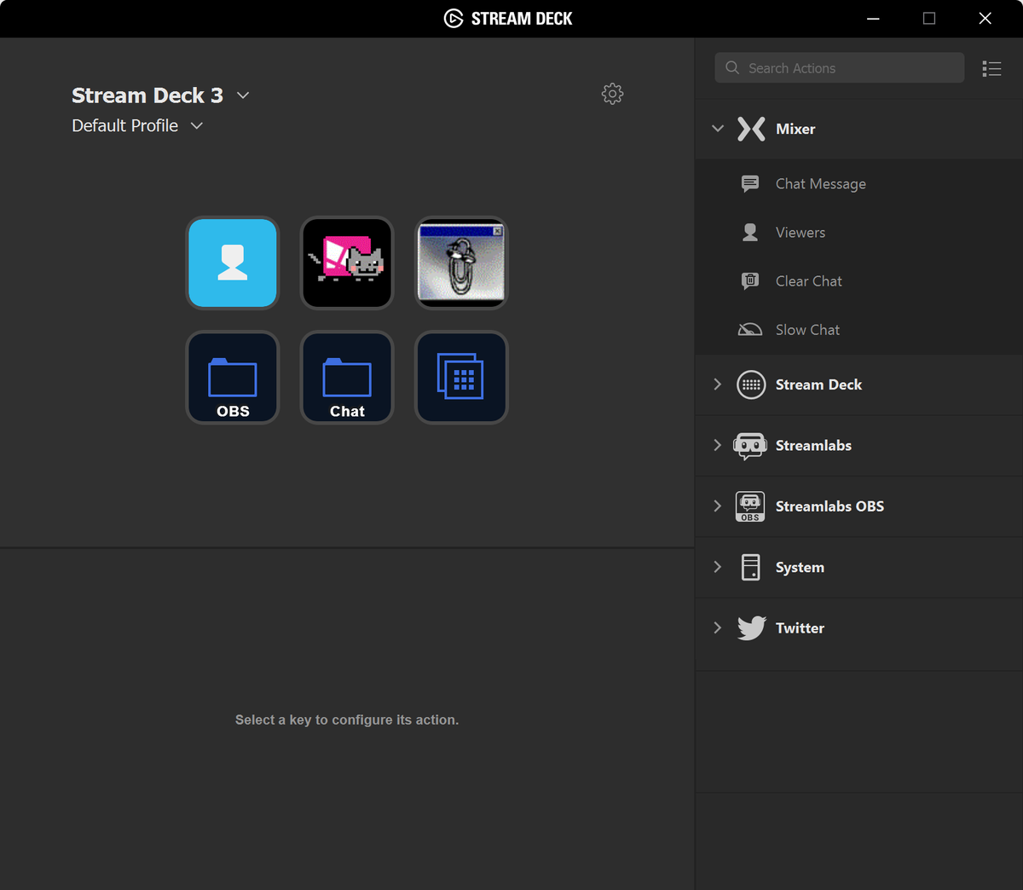Expand the Twitter actions category
This screenshot has width=1023, height=890.
718,627
